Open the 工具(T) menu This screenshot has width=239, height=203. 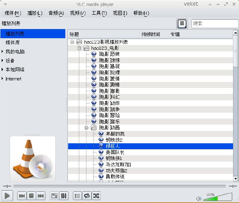pyautogui.click(x=99, y=13)
